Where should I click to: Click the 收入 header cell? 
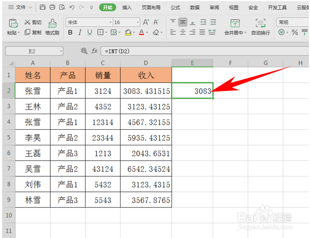(x=146, y=75)
